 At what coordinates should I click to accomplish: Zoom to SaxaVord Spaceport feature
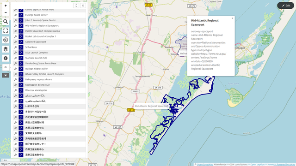(x=15, y=42)
